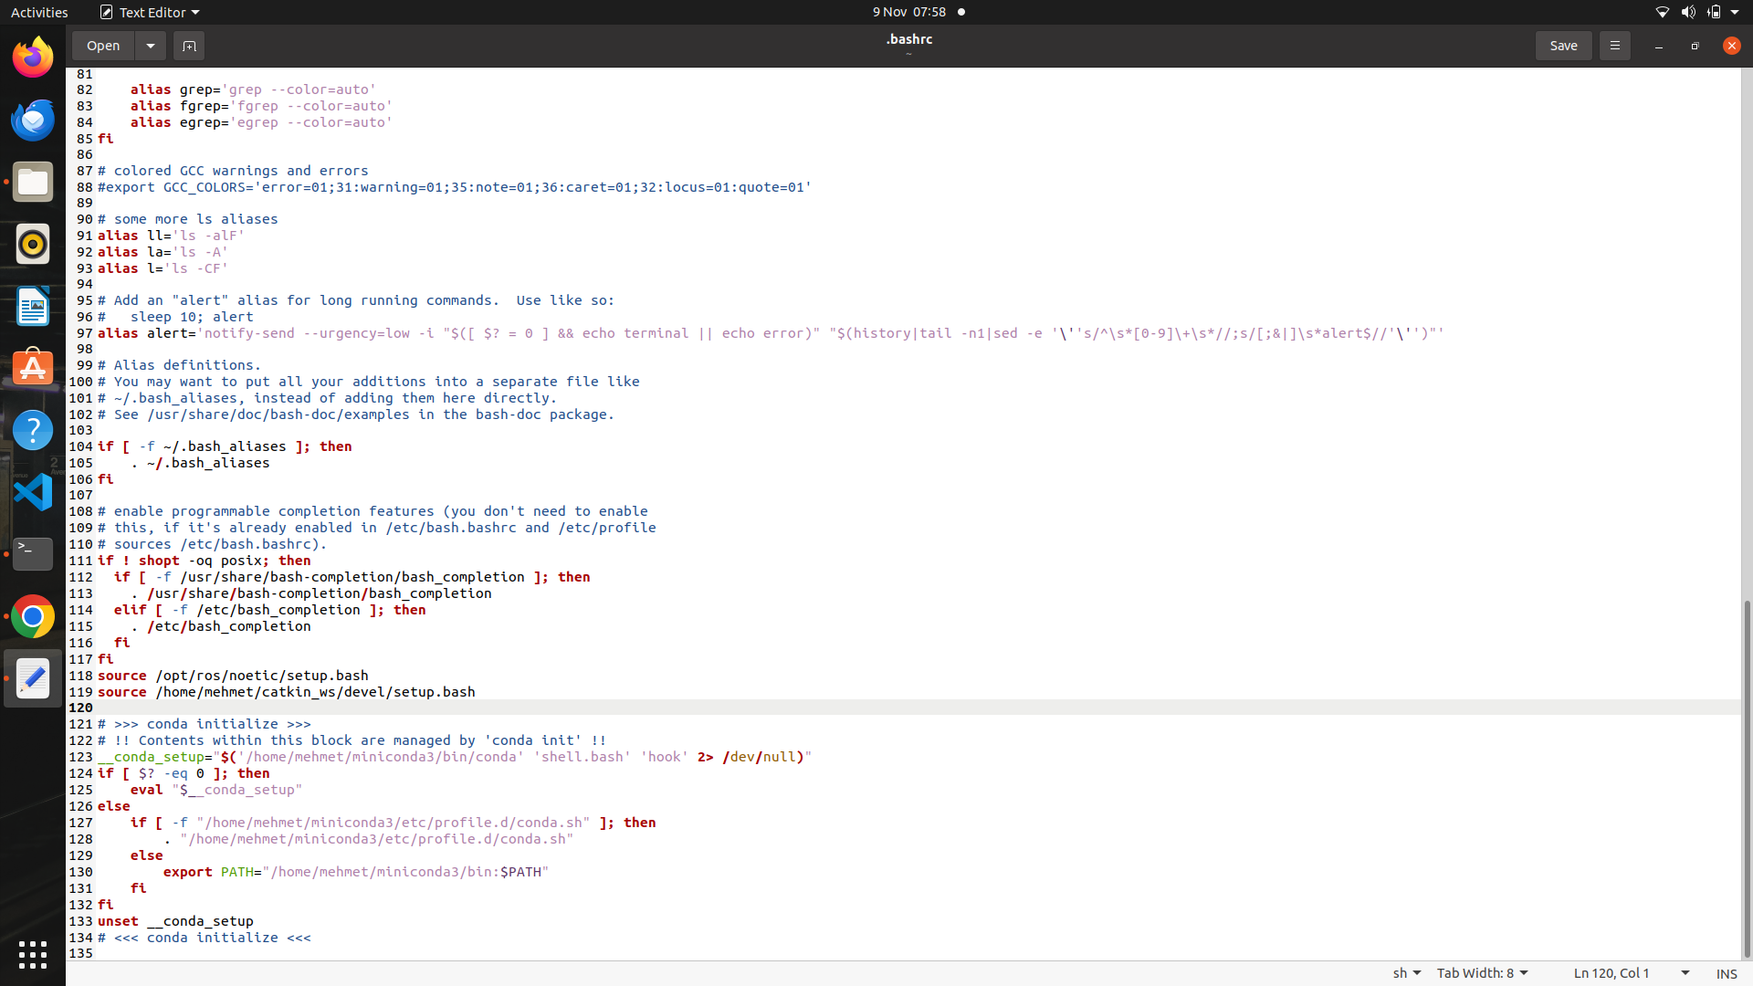1753x986 pixels.
Task: Launch Rhythmbox music player
Action: [x=32, y=244]
